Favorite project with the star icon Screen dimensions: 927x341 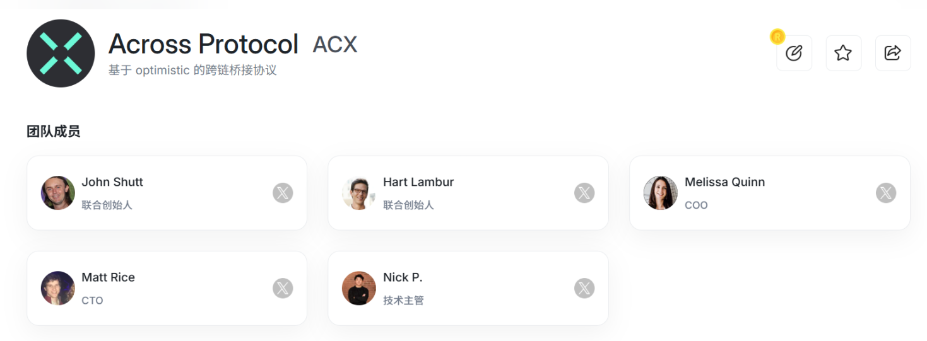(x=843, y=53)
